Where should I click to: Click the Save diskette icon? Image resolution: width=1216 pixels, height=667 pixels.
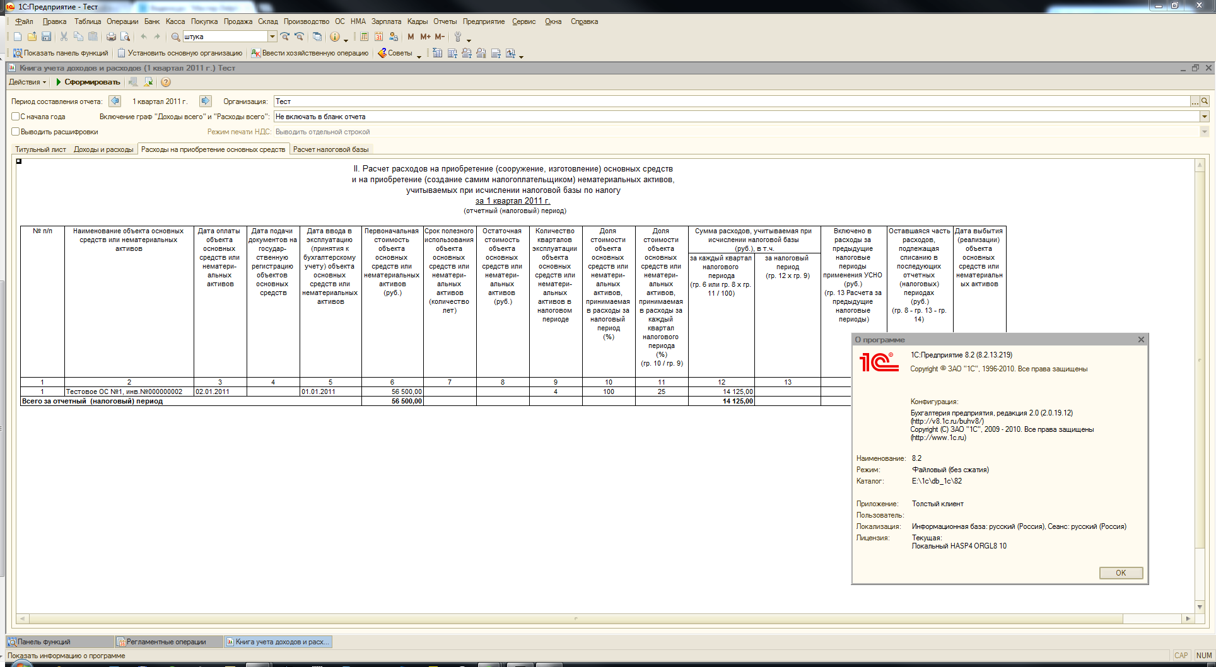click(x=46, y=37)
